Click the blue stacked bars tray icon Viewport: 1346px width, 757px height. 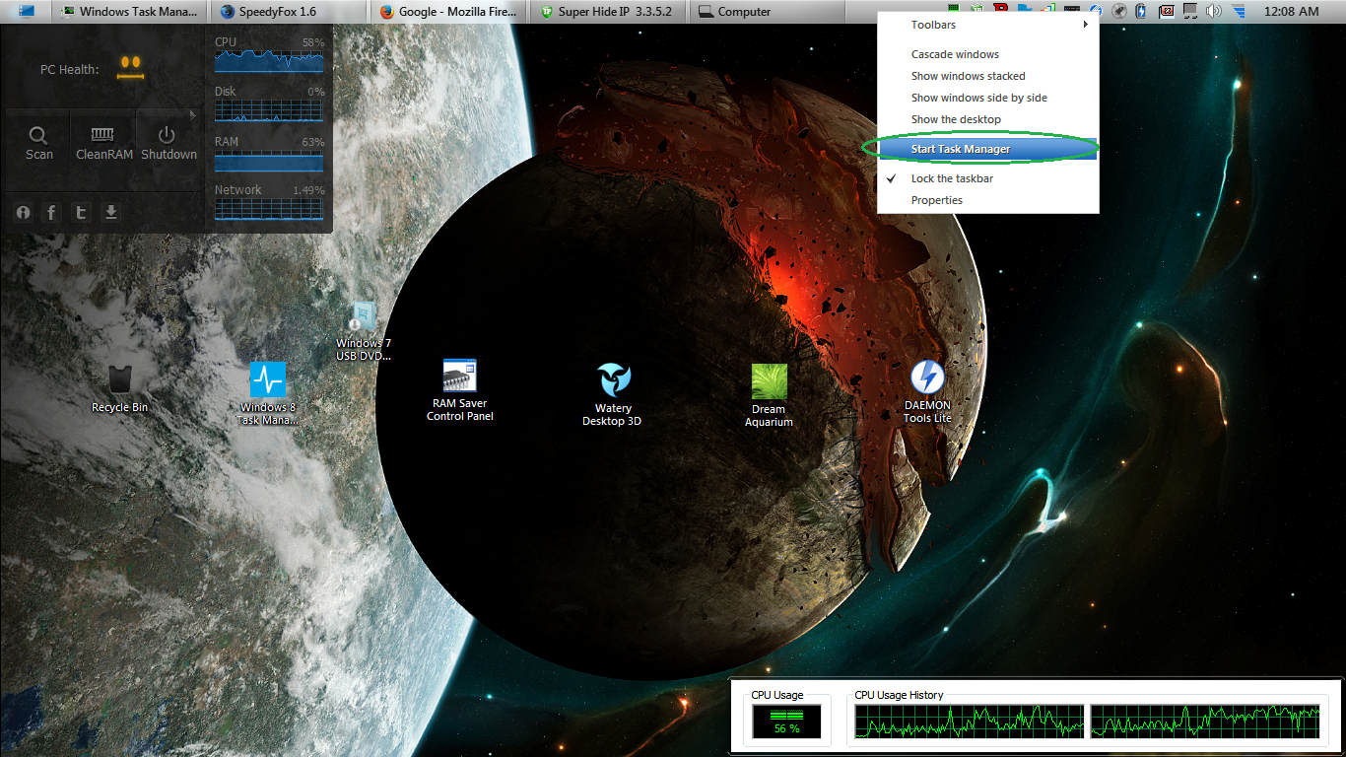tap(1240, 12)
